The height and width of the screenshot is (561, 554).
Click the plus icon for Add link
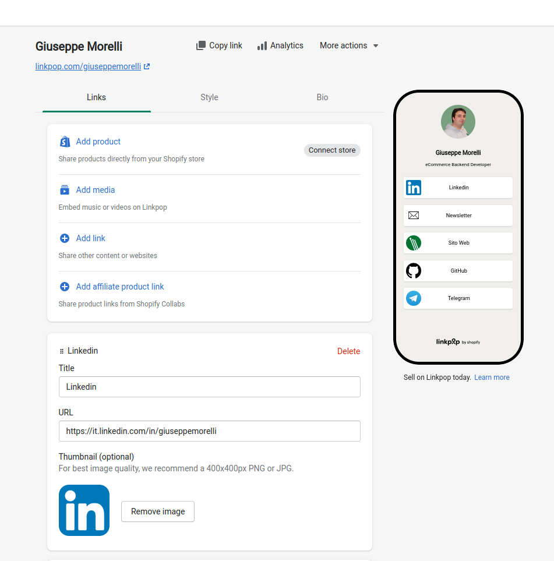point(65,238)
